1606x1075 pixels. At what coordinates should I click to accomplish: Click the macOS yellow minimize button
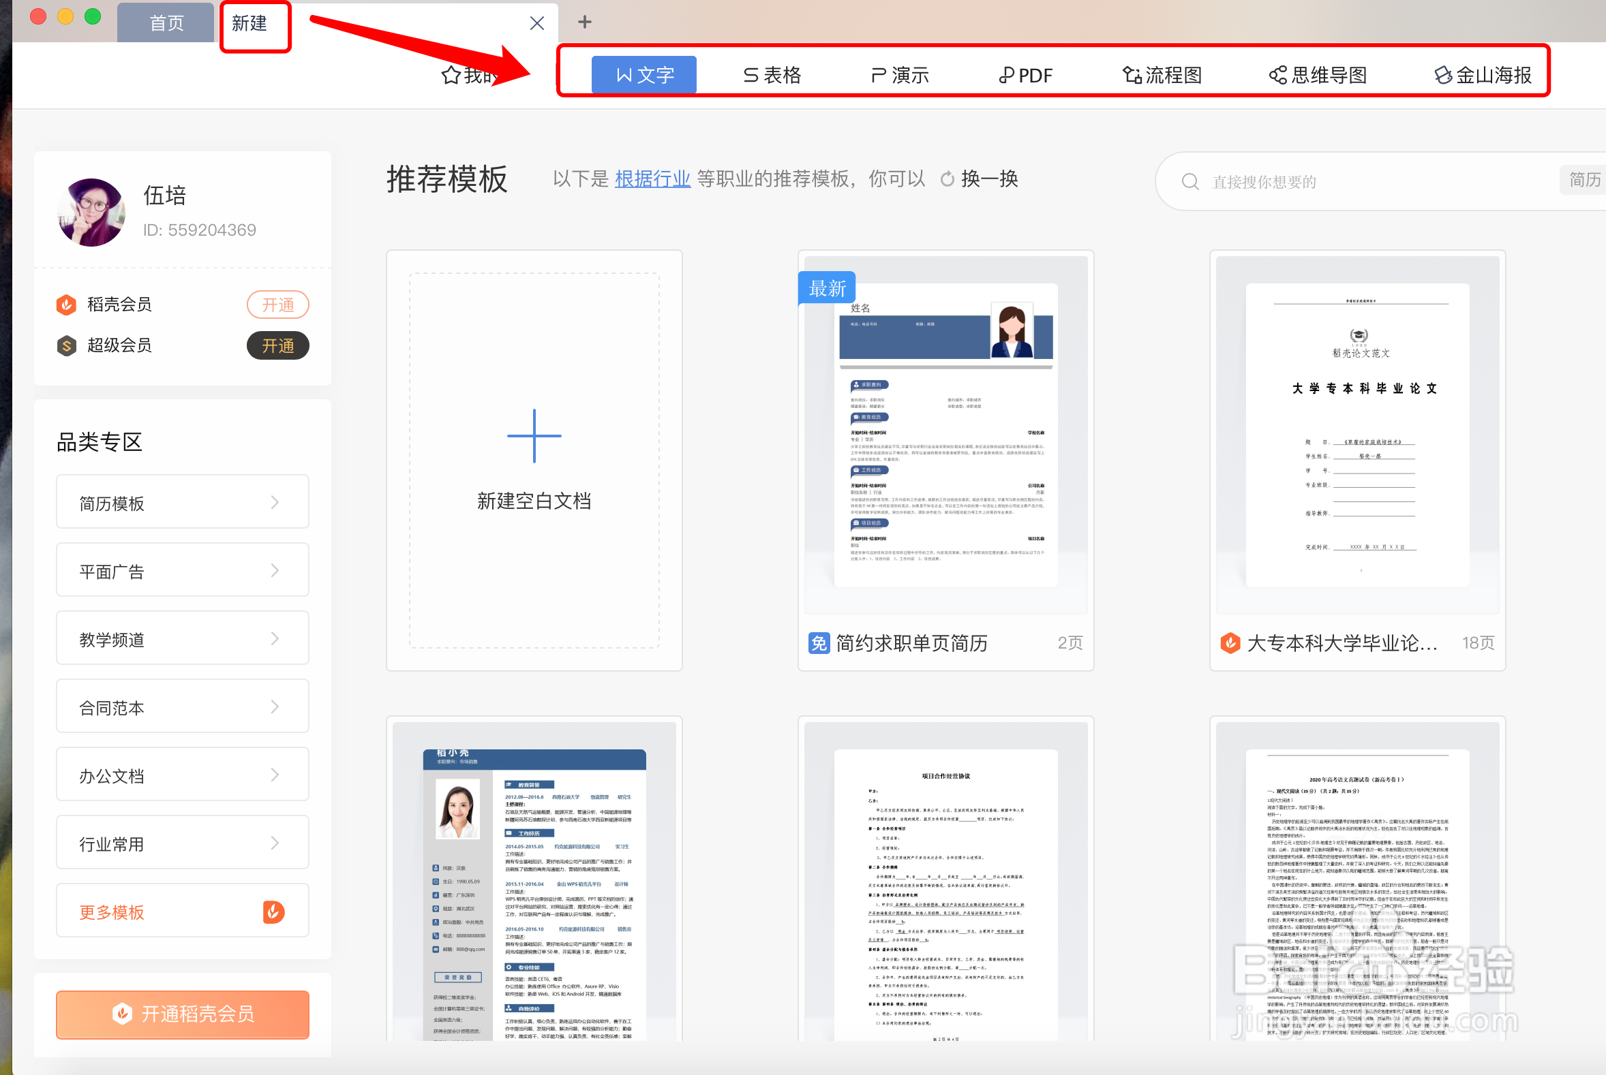click(66, 16)
